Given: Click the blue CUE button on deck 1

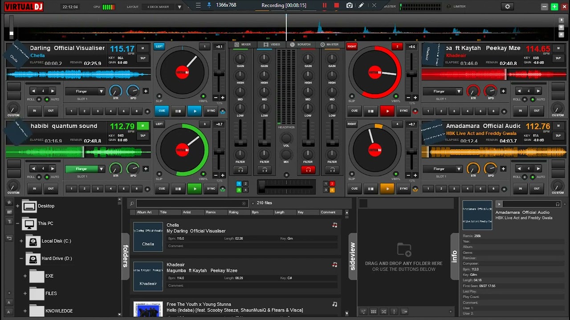Looking at the screenshot, I should pos(162,111).
